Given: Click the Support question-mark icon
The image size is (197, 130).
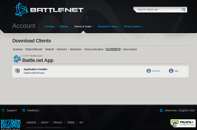Looking at the screenshot, I should (3, 110).
